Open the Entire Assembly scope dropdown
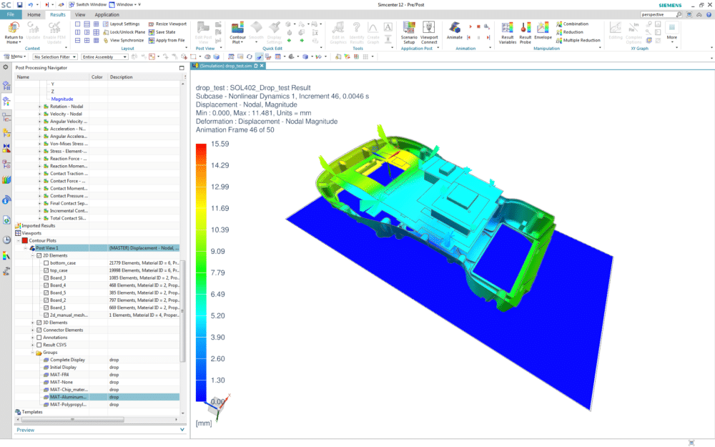Screen dimensions: 715x447 click(102, 56)
